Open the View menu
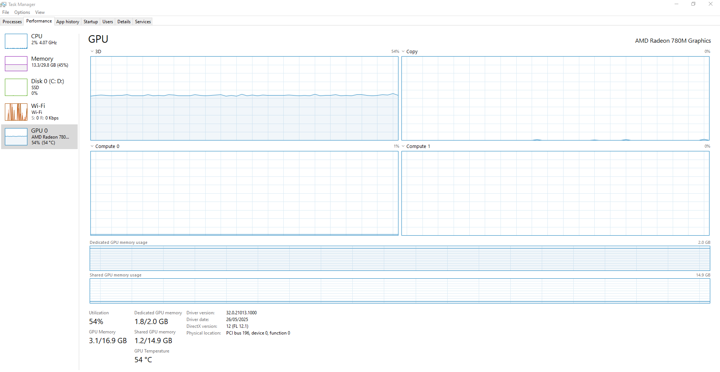720x372 pixels. click(40, 12)
